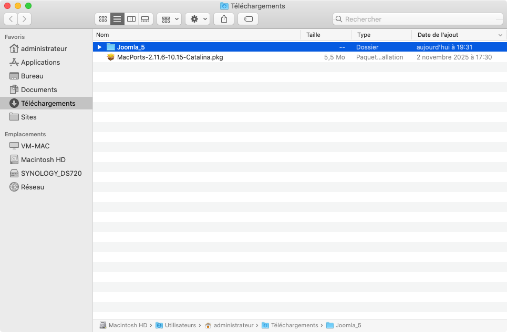Switch to column view mode
Screen dimensions: 507x332
(x=131, y=19)
